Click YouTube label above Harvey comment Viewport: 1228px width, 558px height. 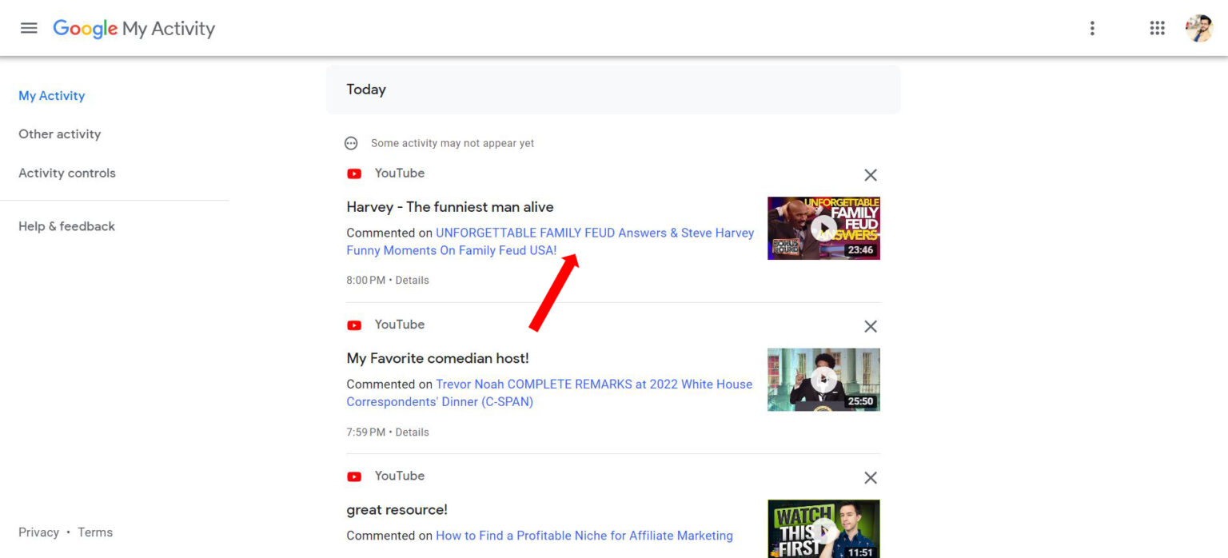(x=400, y=173)
